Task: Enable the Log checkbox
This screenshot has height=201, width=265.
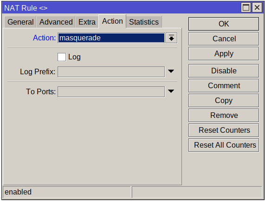Action: 62,57
